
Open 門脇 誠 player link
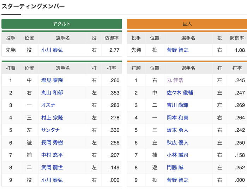click(175, 167)
